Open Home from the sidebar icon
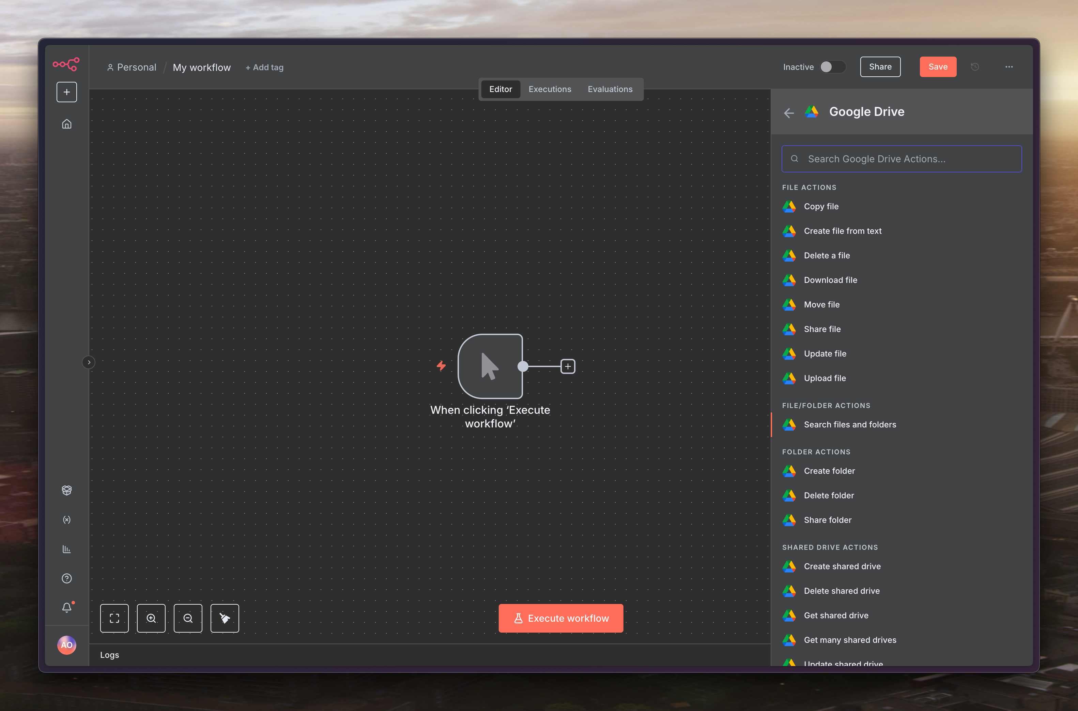This screenshot has height=711, width=1078. pyautogui.click(x=67, y=124)
